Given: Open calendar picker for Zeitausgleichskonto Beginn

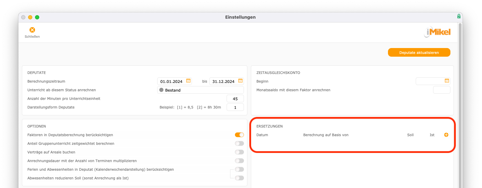Looking at the screenshot, I should pos(447,81).
